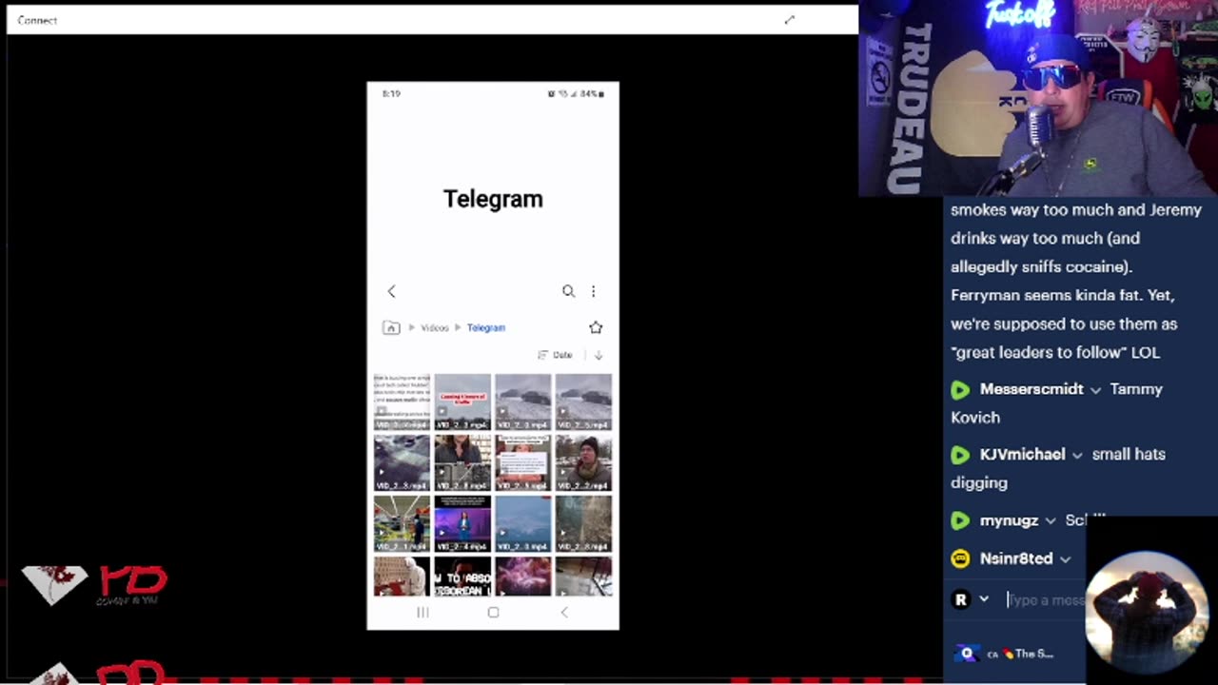
Task: Go to the home folder icon in breadcrumb
Action: pos(391,327)
